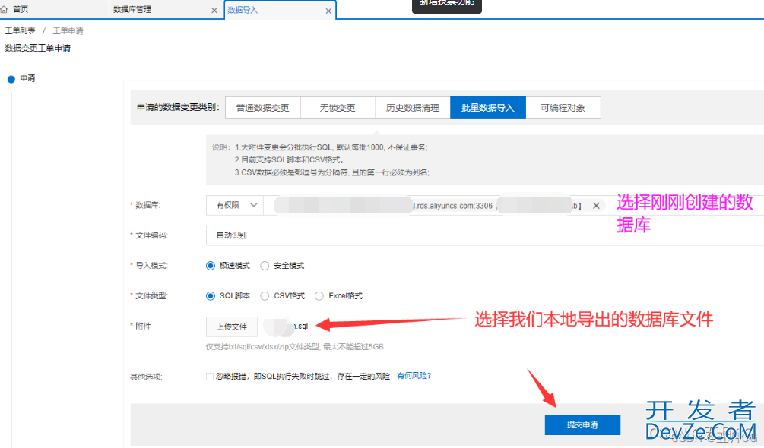Open the 有何风险? link
This screenshot has width=764, height=448.
(414, 376)
